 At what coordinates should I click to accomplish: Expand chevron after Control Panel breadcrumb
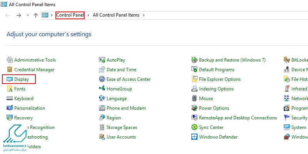coord(89,15)
